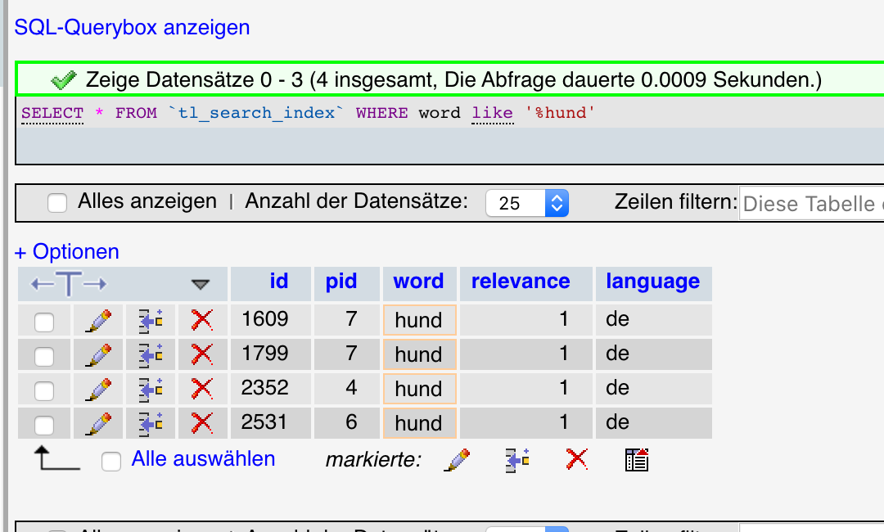Delete row 1799 with the red X icon
Image resolution: width=884 pixels, height=532 pixels.
tap(201, 354)
